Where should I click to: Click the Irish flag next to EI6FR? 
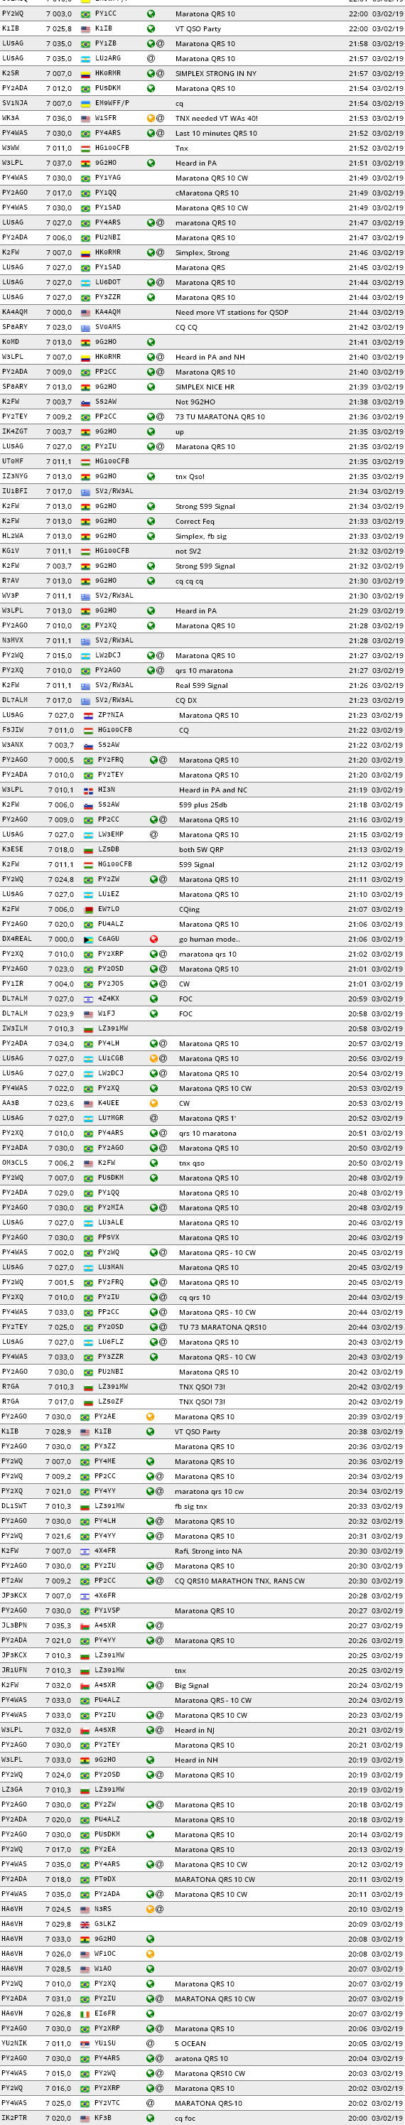pos(86,2013)
